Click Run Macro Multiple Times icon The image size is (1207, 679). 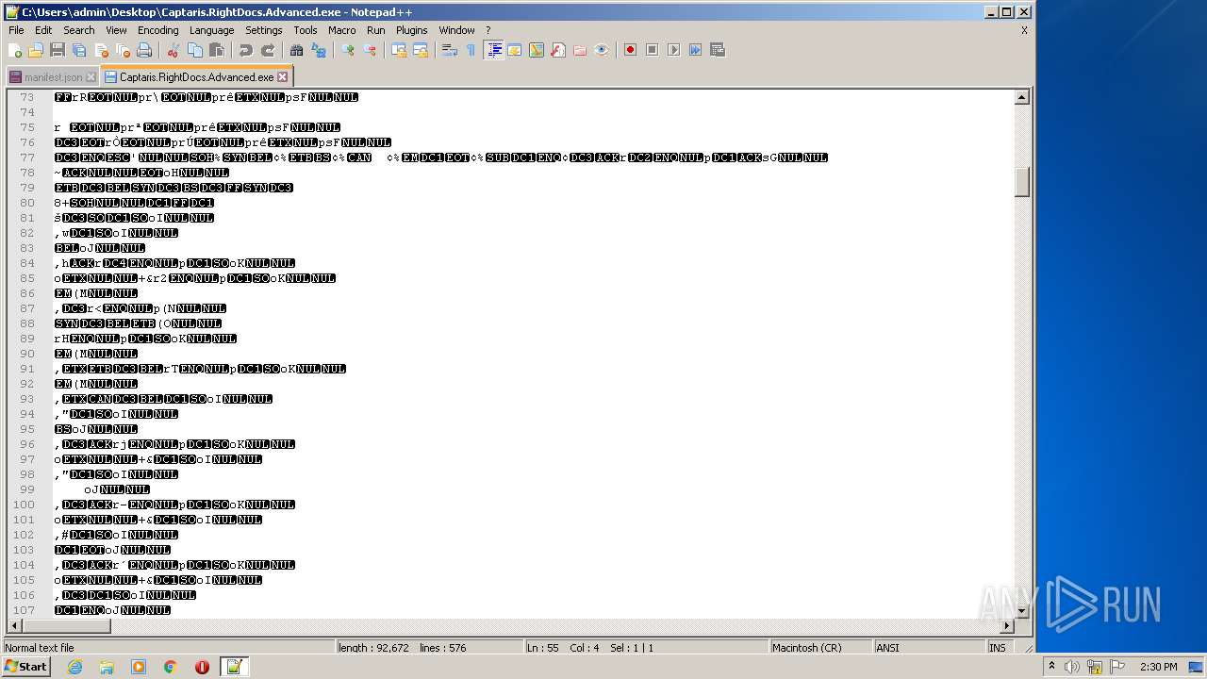click(x=695, y=50)
